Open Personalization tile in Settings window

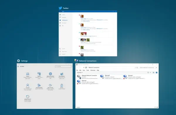coord(62,75)
